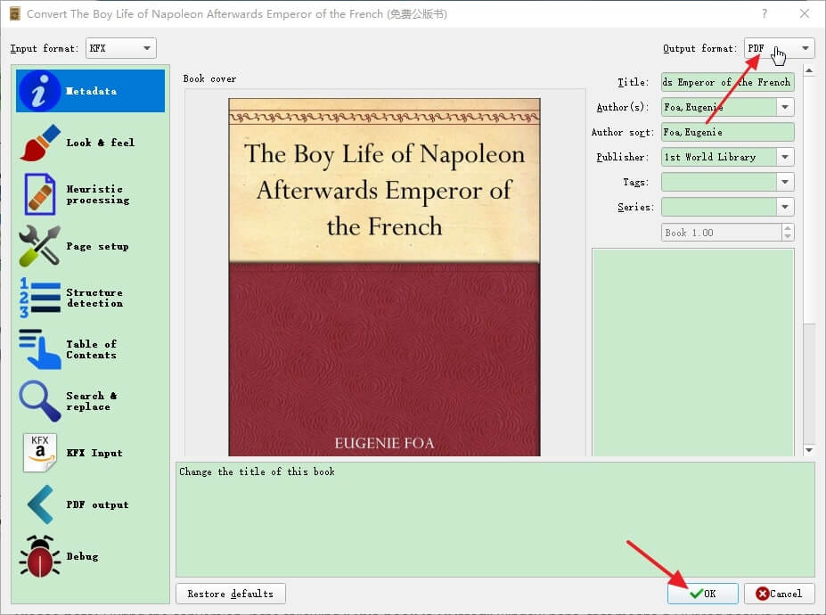Select the Metadata tab label
The width and height of the screenshot is (826, 615).
point(91,91)
